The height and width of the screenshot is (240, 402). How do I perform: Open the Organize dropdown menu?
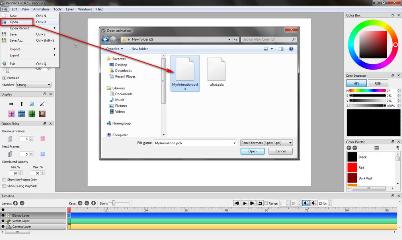[114, 49]
